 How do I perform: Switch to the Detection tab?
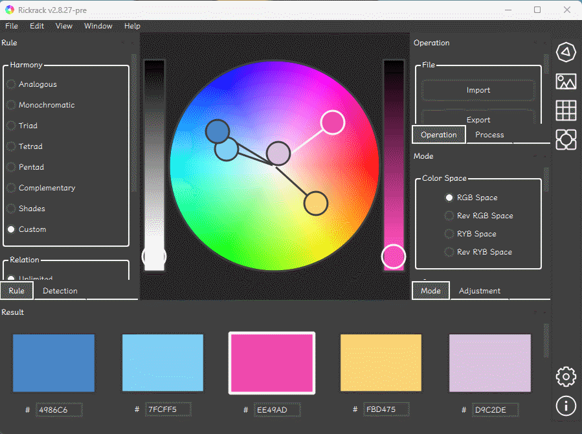point(60,291)
